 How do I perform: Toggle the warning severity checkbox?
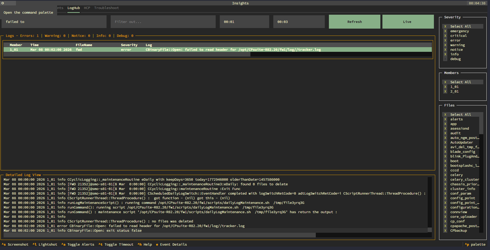coord(445,45)
